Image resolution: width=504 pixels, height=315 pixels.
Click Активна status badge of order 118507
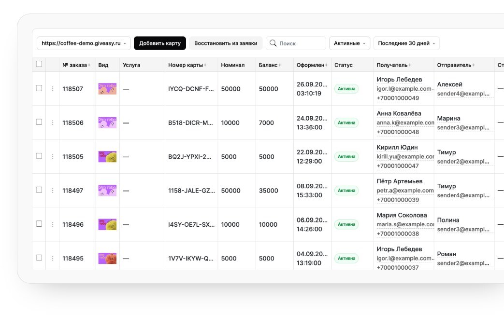(346, 89)
